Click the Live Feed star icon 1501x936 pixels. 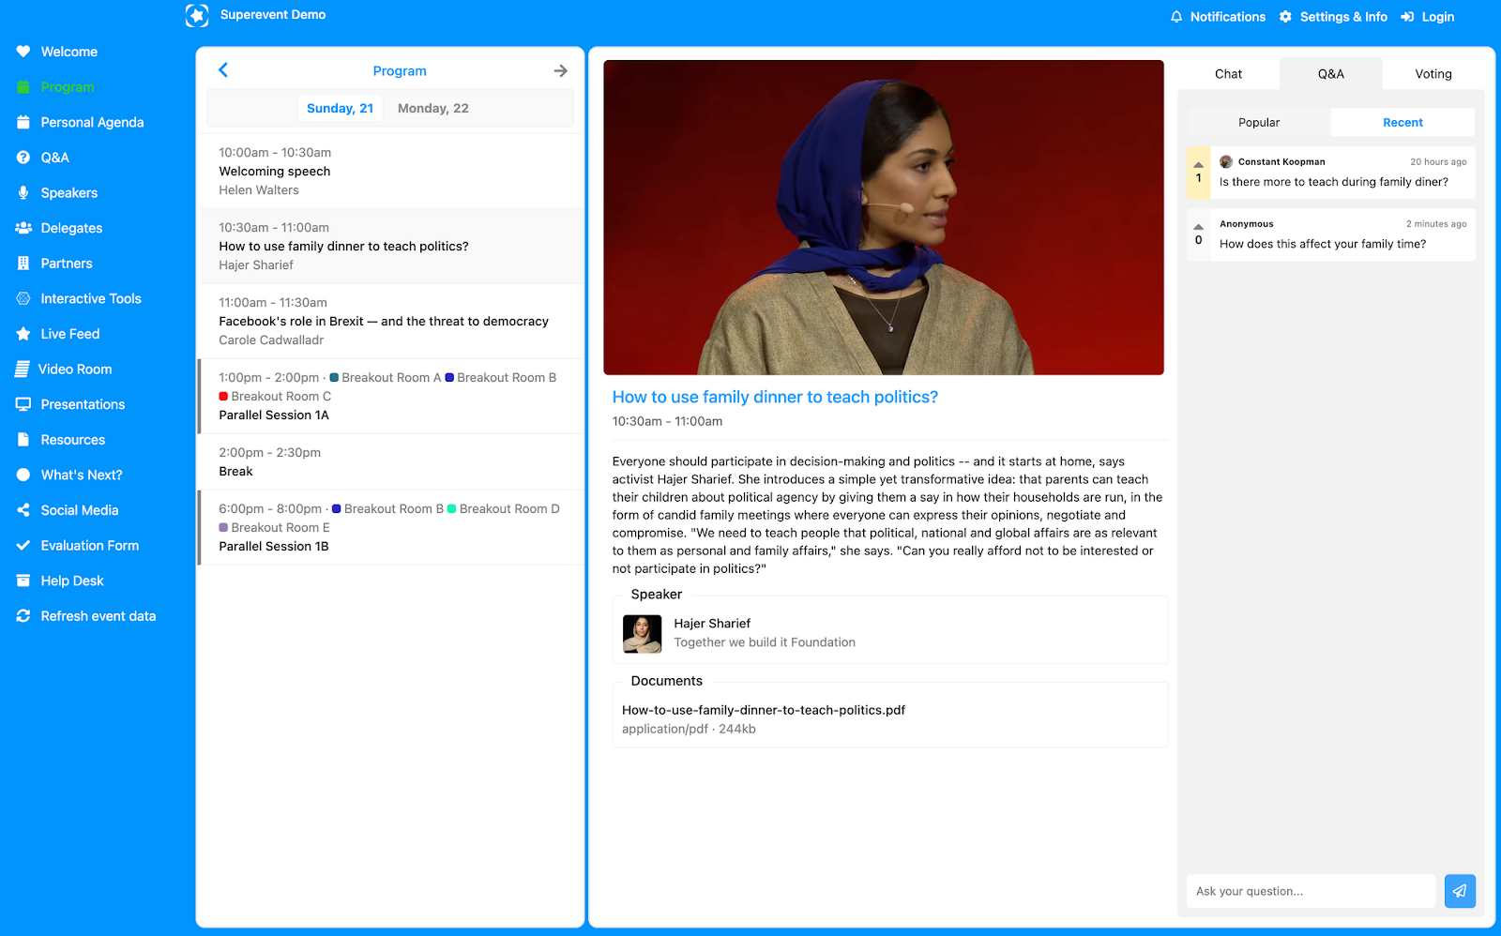coord(23,334)
